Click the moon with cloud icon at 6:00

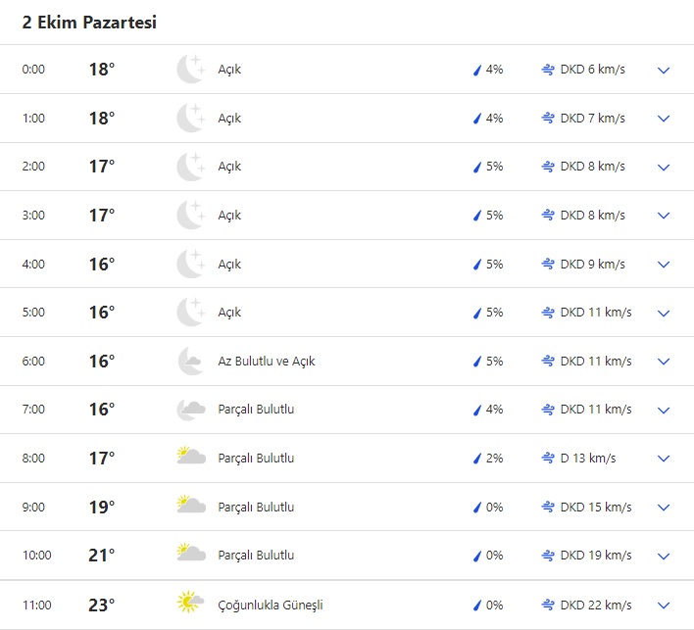(x=190, y=361)
